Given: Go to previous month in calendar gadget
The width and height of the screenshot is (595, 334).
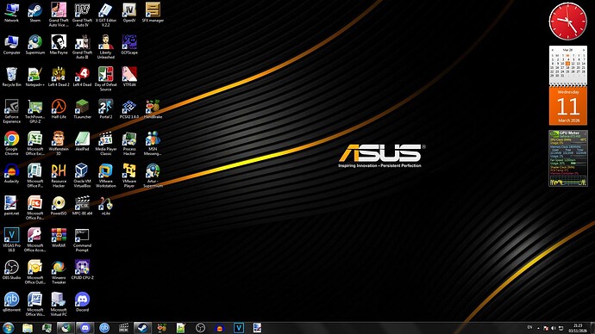Looking at the screenshot, I should (552, 50).
